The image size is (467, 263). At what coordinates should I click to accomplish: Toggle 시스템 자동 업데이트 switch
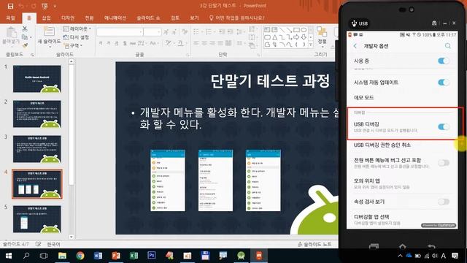pos(444,83)
